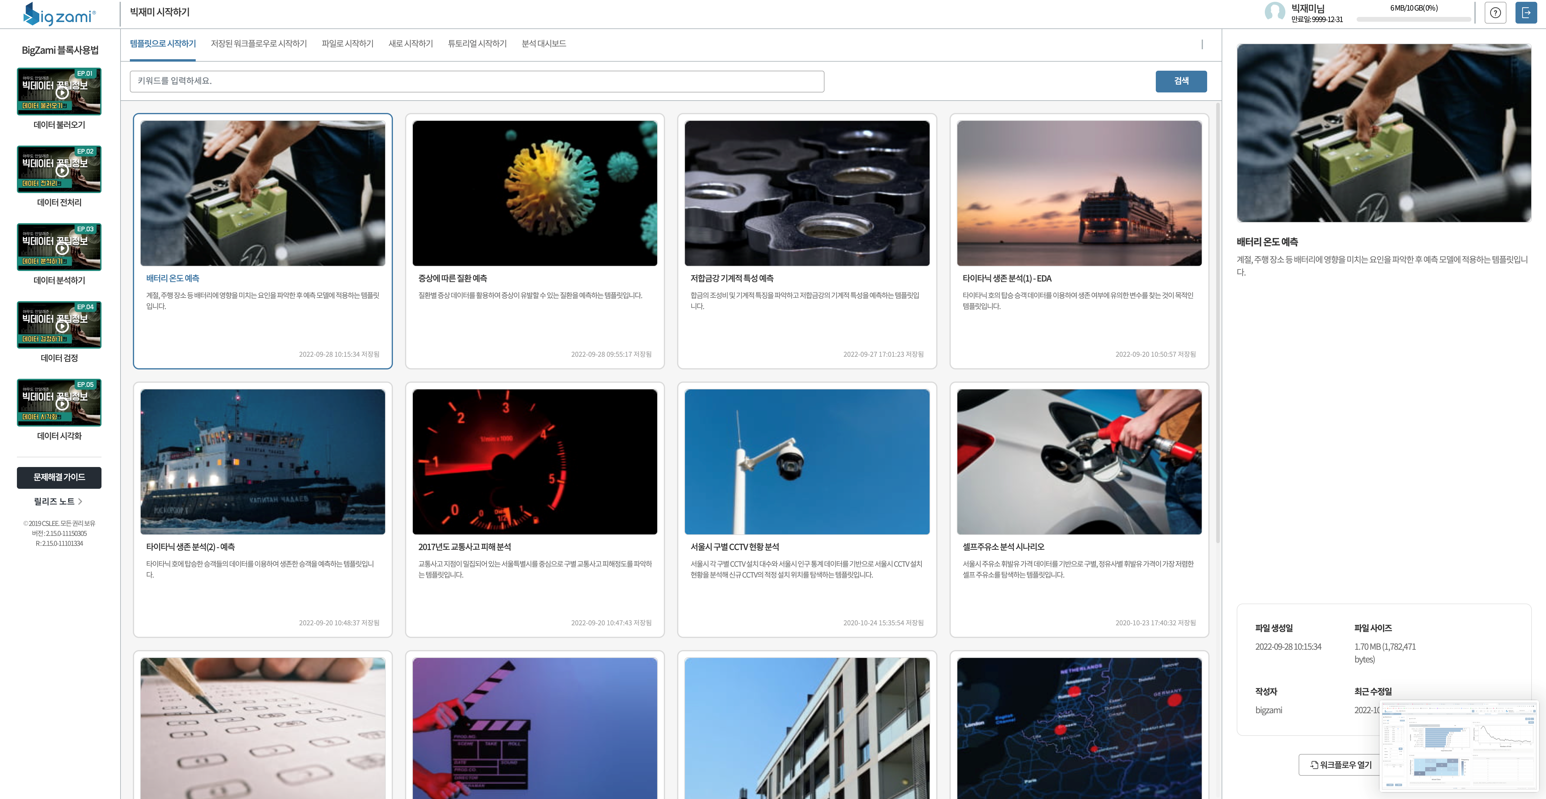Open the 분석 대시보드 tab
This screenshot has height=799, width=1546.
544,44
